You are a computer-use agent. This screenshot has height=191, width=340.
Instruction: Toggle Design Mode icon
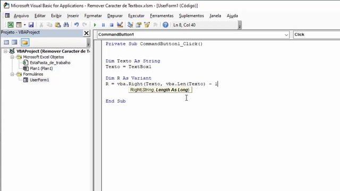click(120, 25)
